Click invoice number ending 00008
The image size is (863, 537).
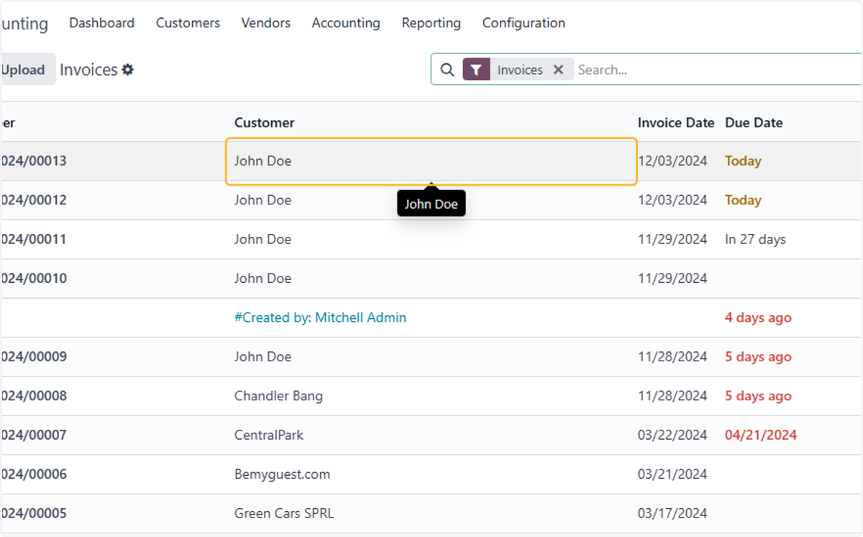coord(33,396)
